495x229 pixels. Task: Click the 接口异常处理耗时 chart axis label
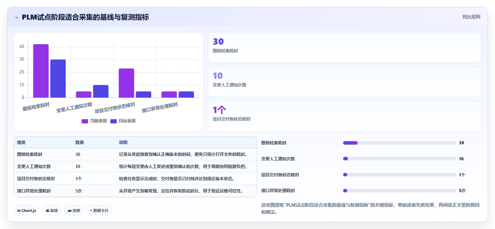pyautogui.click(x=160, y=107)
